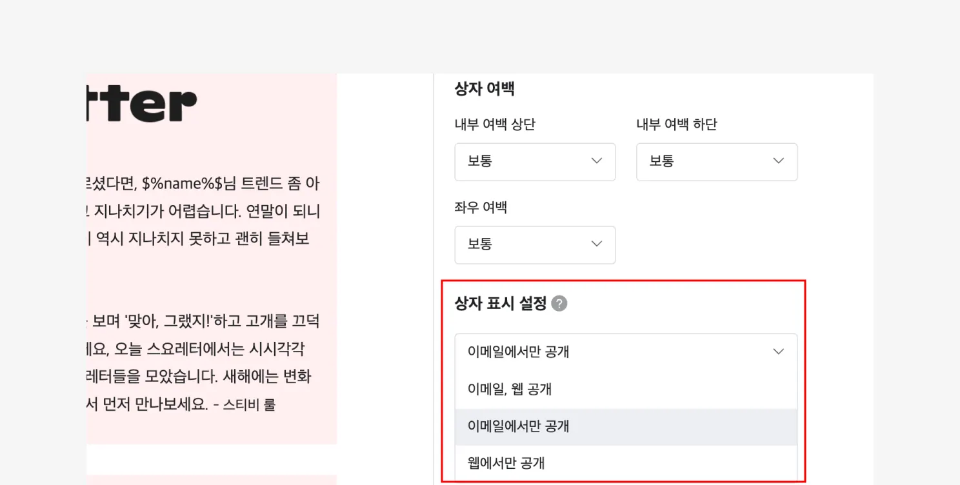The height and width of the screenshot is (485, 960).
Task: Click chevron arrow of 내부 여백 상단 select
Action: tap(597, 161)
